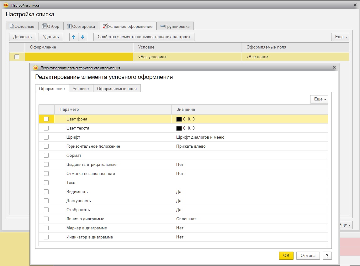Enable the Видимость checkbox
Image resolution: width=360 pixels, height=266 pixels.
click(46, 192)
